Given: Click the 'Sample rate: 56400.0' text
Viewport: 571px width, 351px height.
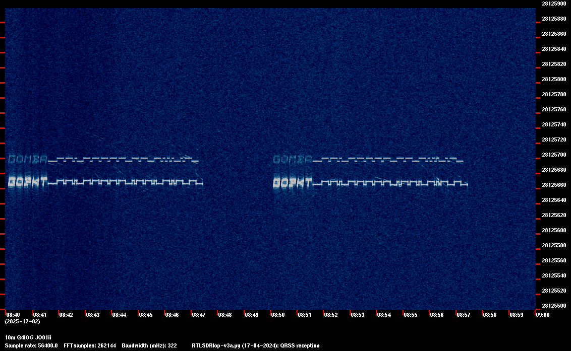Looking at the screenshot, I should pos(31,345).
